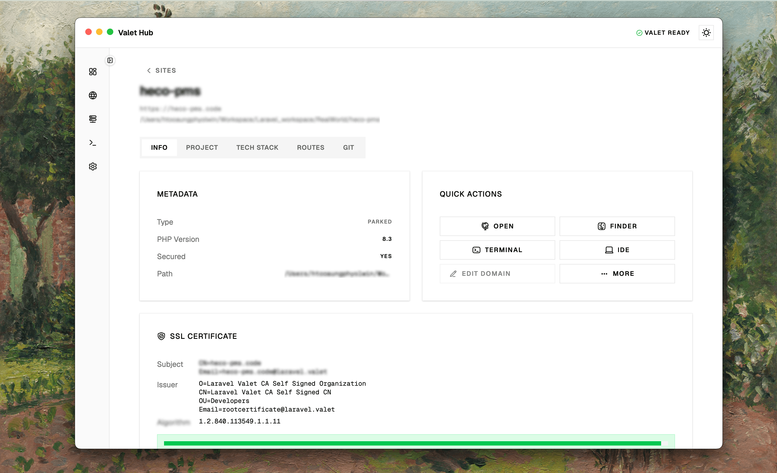777x473 pixels.
Task: Click the METADATA heading
Action: click(177, 194)
